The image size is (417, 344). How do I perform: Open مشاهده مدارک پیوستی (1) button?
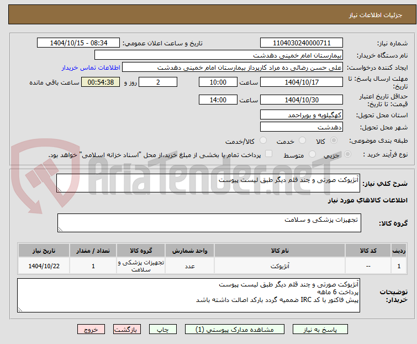(x=234, y=330)
